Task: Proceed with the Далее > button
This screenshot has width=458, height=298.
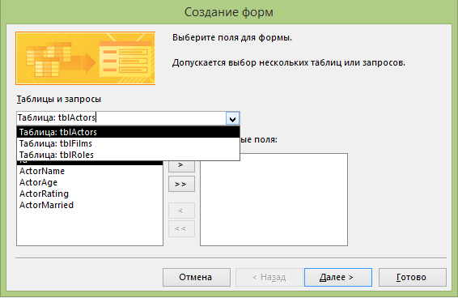Action: pyautogui.click(x=338, y=277)
